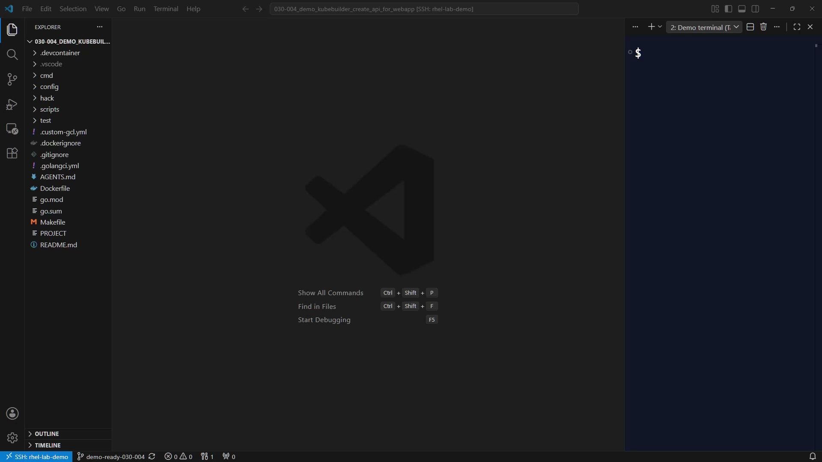This screenshot has height=462, width=822.
Task: Click the Explorer more actions ellipsis
Action: point(100,27)
